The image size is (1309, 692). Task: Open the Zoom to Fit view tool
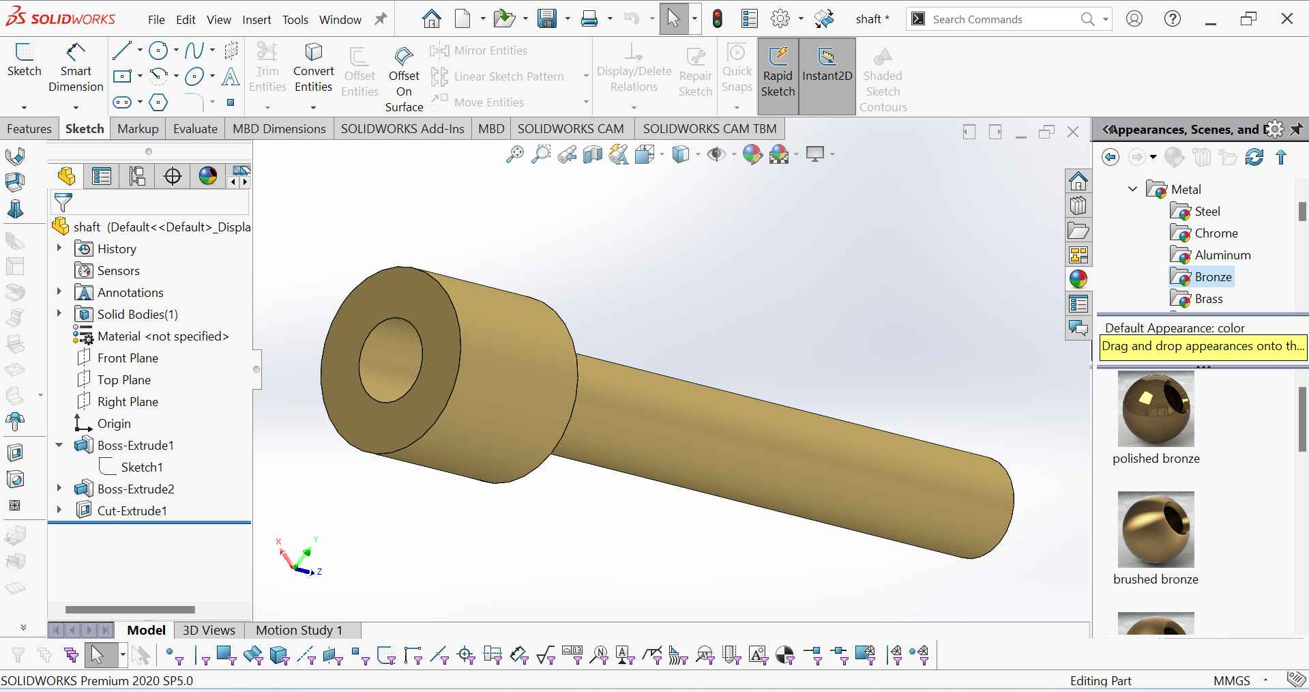(515, 155)
